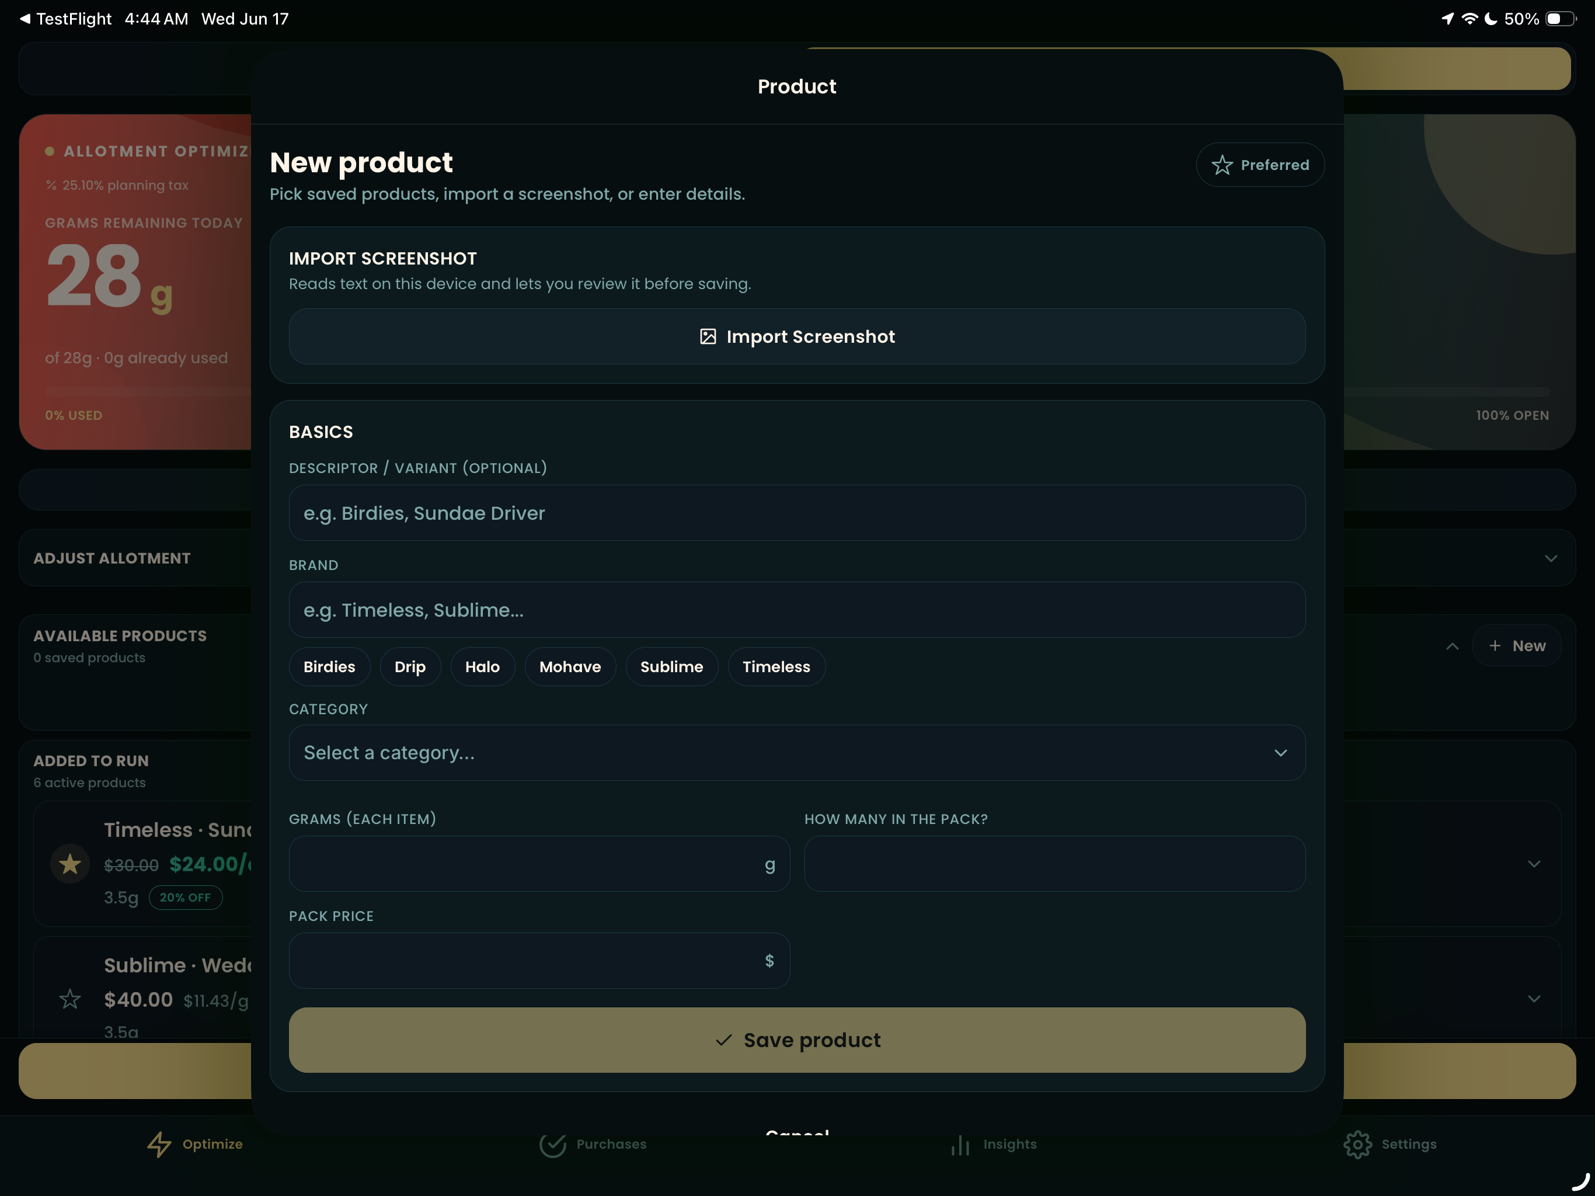Toggle the Preferred star button

[x=1260, y=165]
